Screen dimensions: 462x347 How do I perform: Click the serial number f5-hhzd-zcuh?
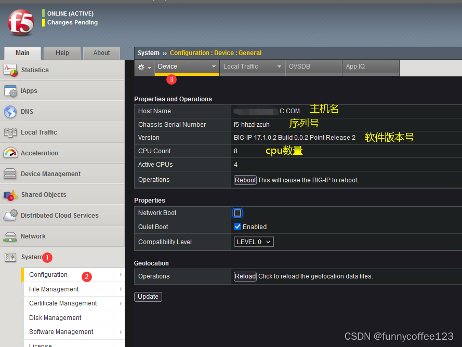252,125
